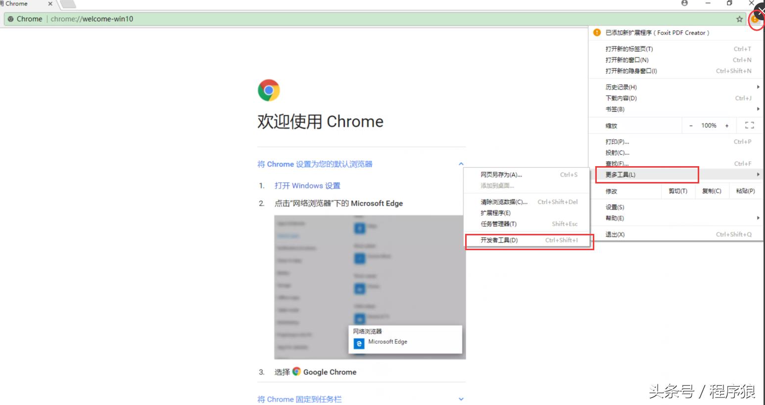This screenshot has height=405, width=765.
Task: Expand 书签(B) submenu
Action: click(x=676, y=109)
